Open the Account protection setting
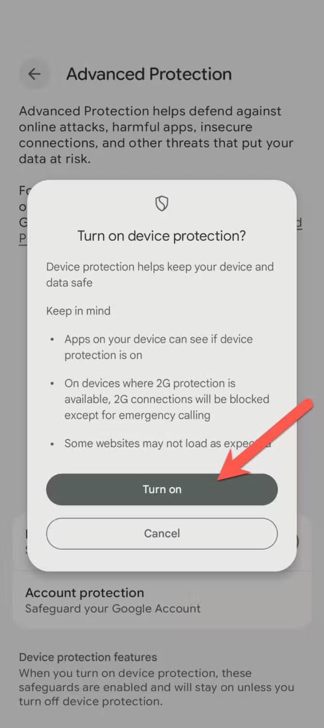The width and height of the screenshot is (324, 728). click(162, 600)
